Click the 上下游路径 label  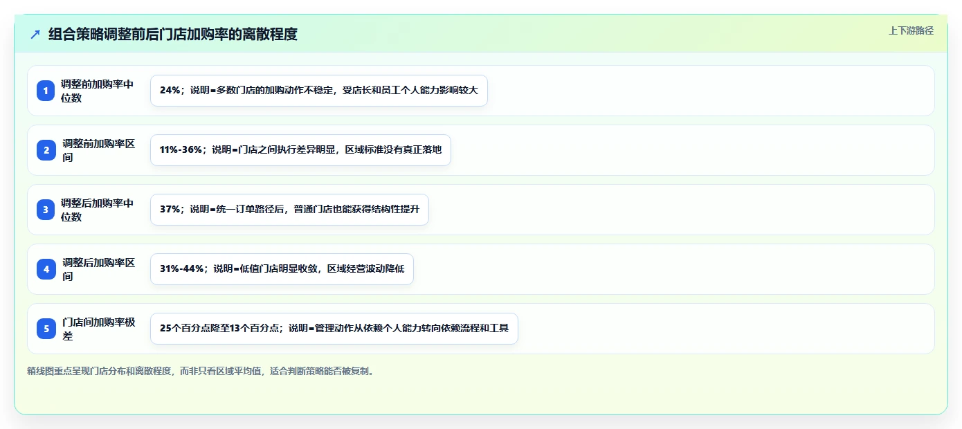pyautogui.click(x=911, y=30)
